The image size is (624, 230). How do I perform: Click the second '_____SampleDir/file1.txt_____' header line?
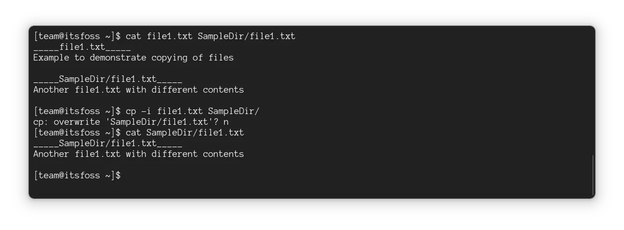click(108, 143)
